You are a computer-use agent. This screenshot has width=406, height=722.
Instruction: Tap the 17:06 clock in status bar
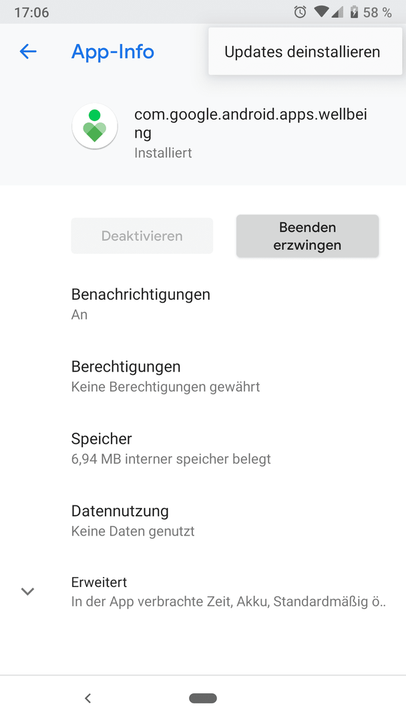[31, 13]
